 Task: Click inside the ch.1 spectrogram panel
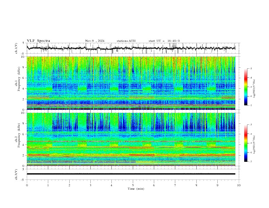(131, 83)
